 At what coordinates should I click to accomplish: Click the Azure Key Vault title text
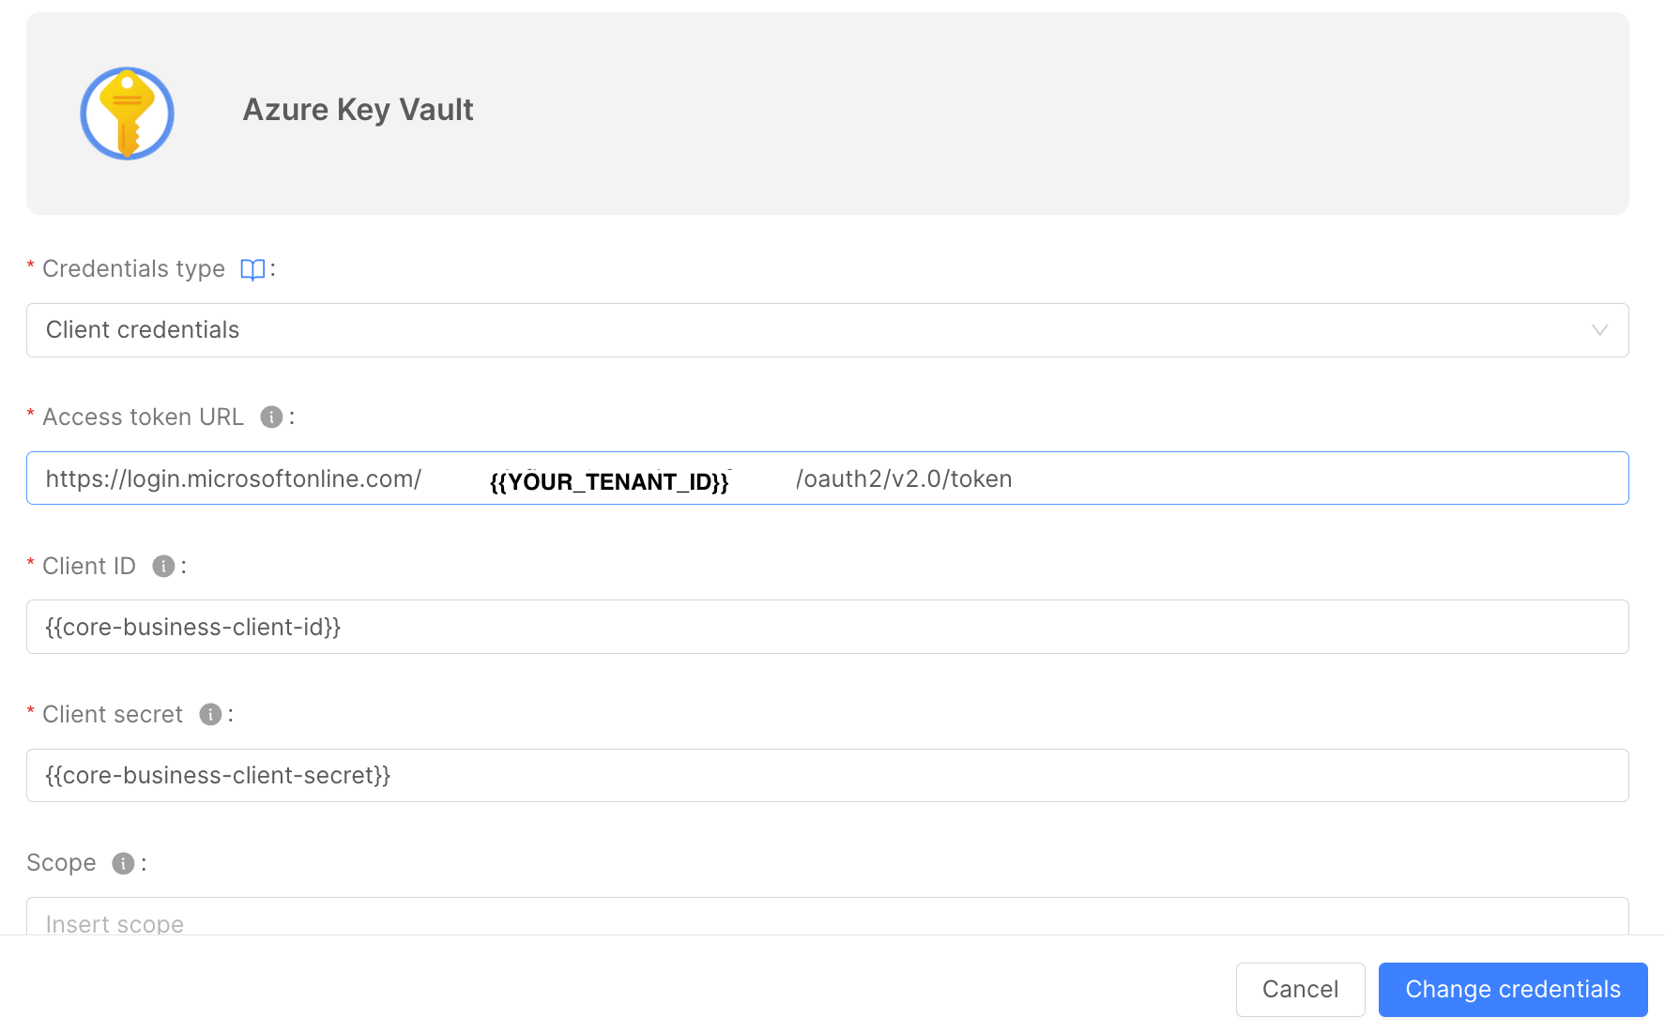point(358,110)
